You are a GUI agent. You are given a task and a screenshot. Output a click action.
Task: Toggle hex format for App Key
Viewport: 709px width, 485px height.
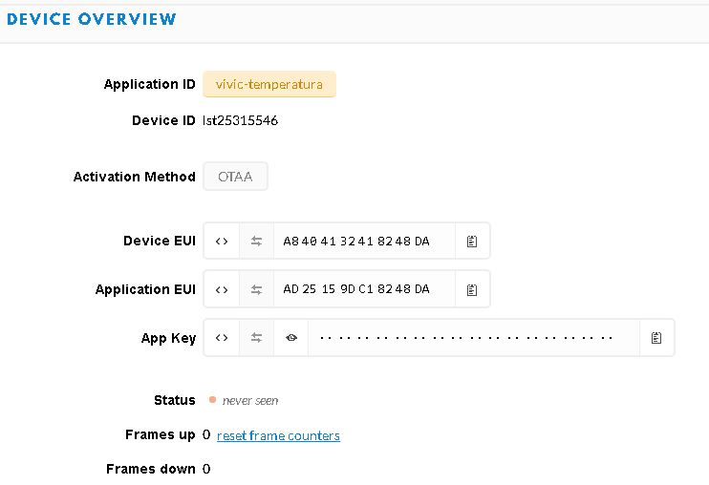click(x=221, y=338)
